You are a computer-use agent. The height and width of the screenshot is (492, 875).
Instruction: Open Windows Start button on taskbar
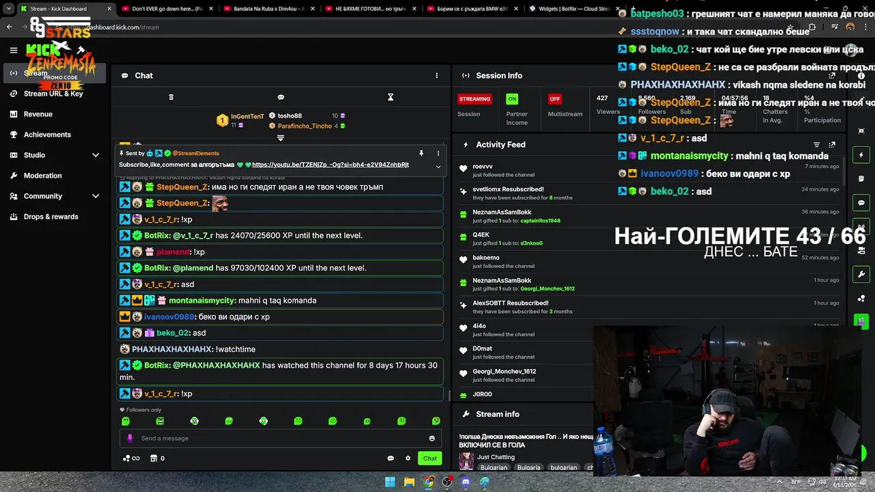390,482
